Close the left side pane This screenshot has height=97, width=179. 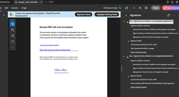point(4,15)
